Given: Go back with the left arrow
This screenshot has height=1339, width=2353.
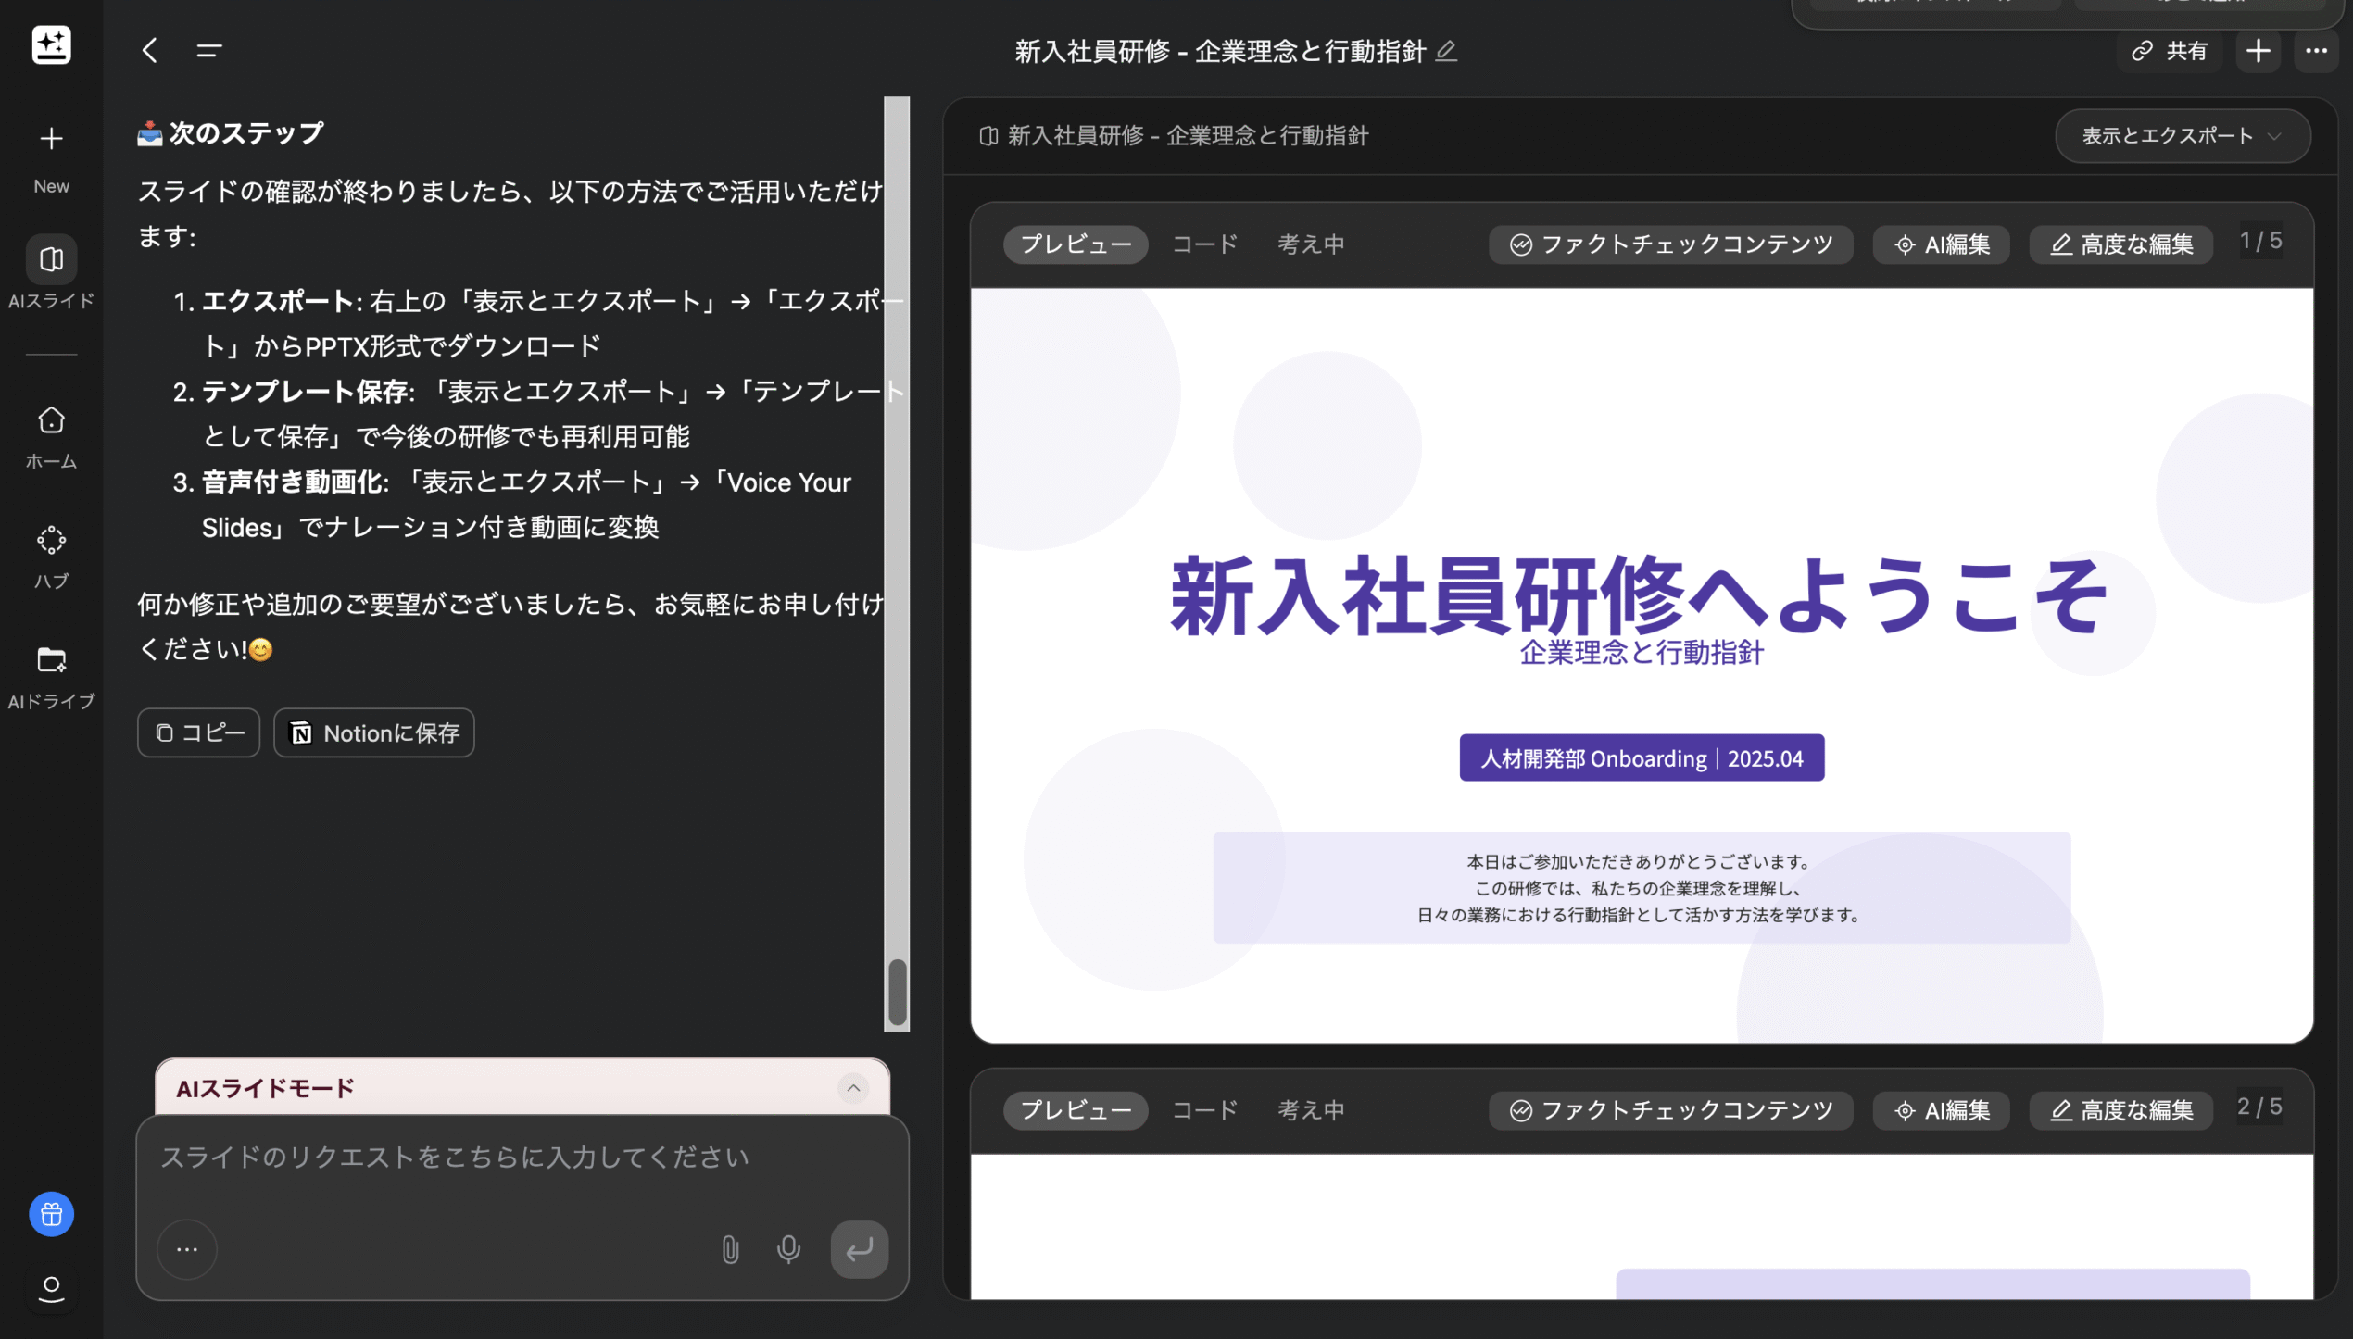Looking at the screenshot, I should tap(150, 50).
